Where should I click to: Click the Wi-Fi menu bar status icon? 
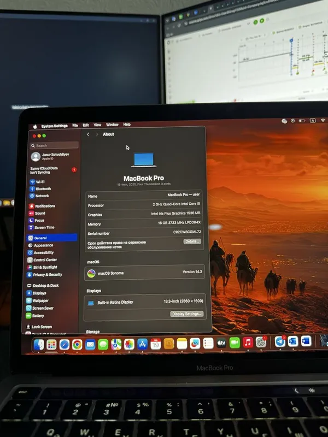[x=323, y=120]
